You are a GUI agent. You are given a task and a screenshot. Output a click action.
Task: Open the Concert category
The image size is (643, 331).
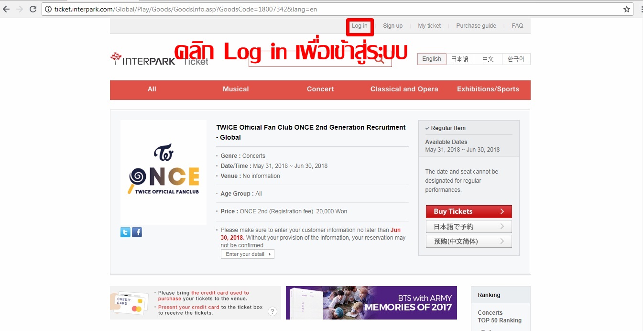point(320,89)
